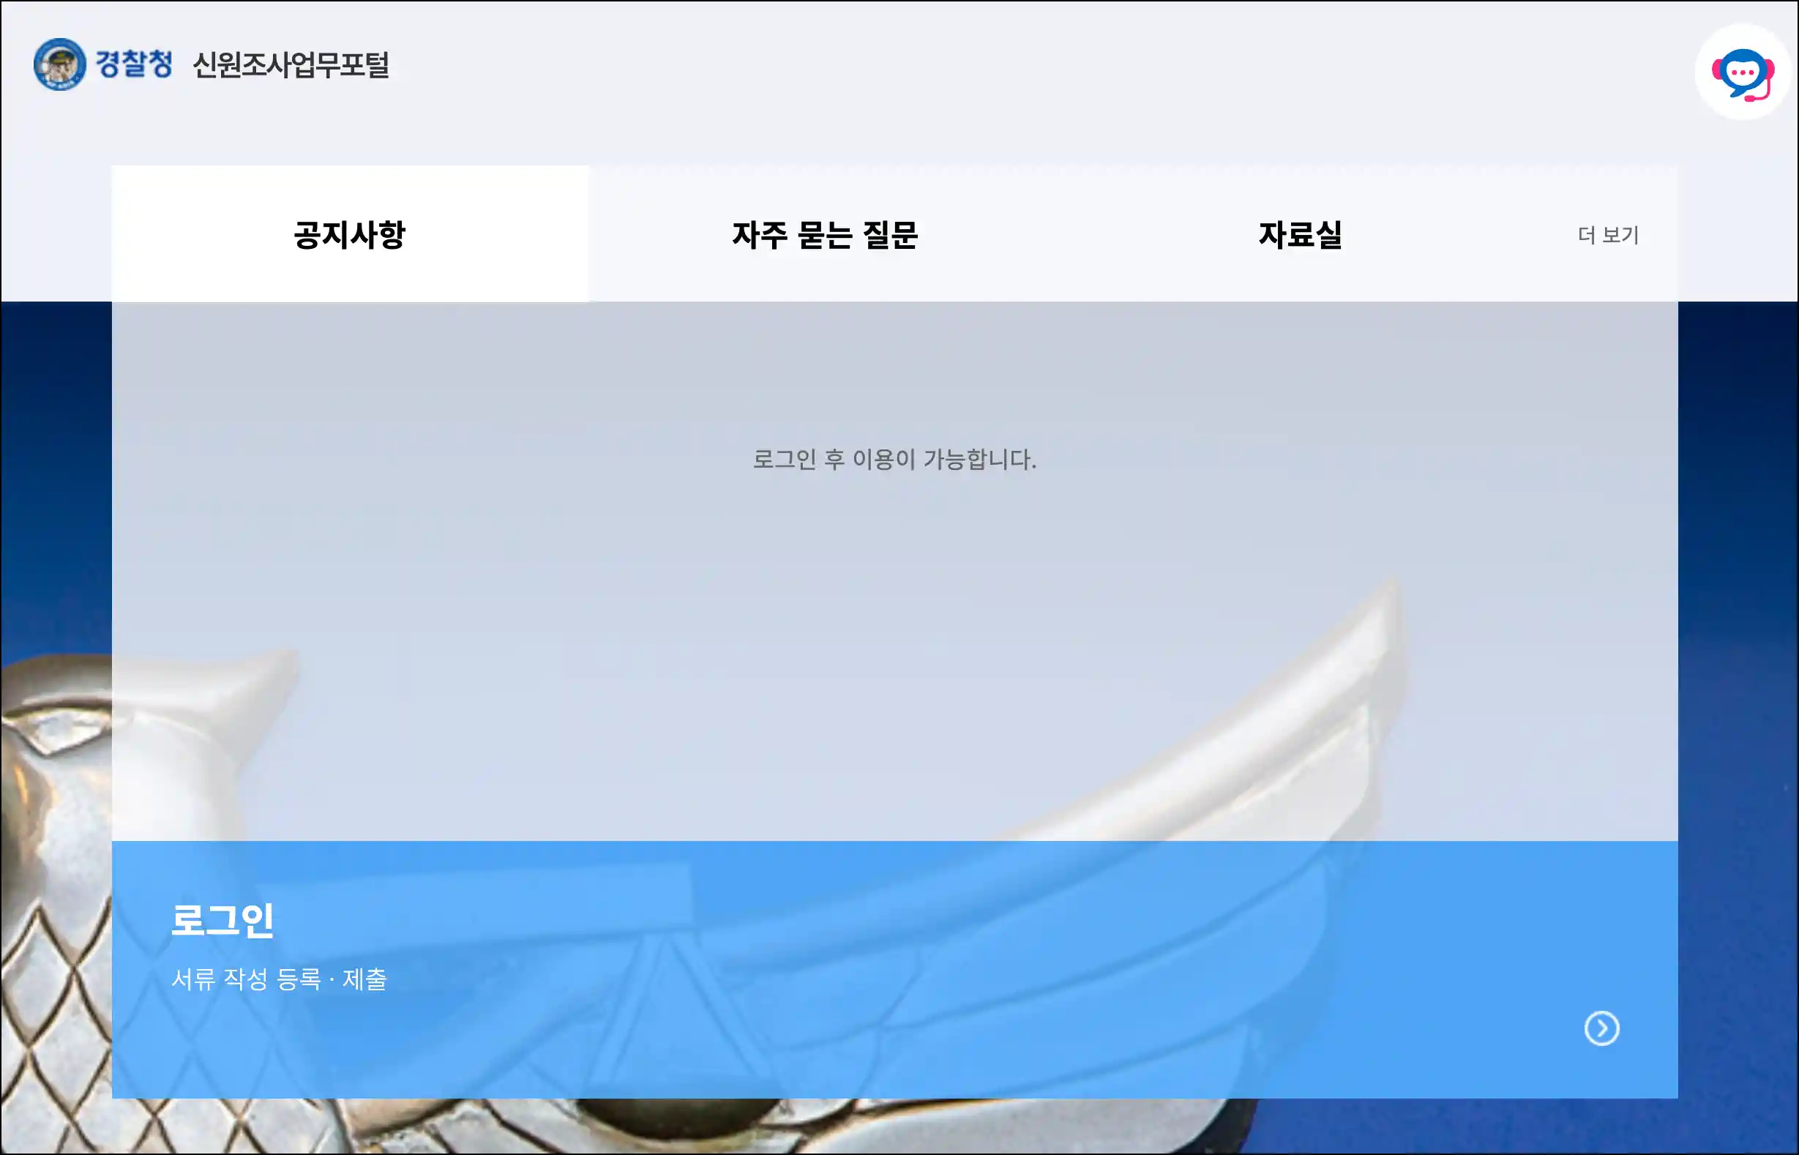Click the 로그인 후 이용이 가능합니다. message
Screen dimensions: 1799x1155
point(894,459)
